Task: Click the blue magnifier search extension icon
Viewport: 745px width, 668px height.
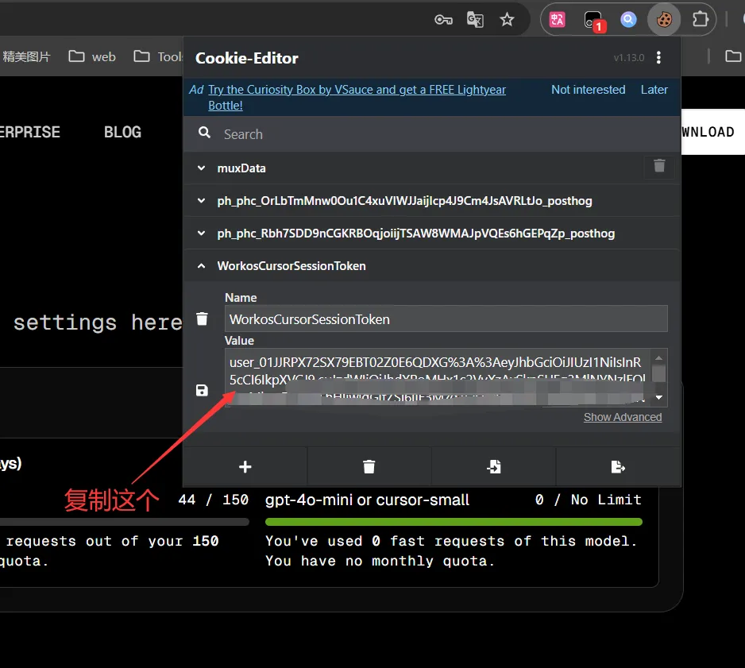Action: coord(628,20)
